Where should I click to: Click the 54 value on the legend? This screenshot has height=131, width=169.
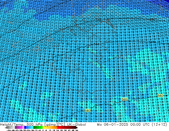pyautogui.click(x=77, y=130)
